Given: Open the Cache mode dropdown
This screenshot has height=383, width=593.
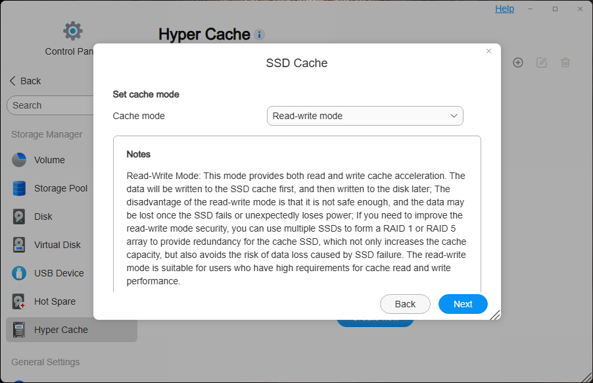Looking at the screenshot, I should (x=365, y=116).
